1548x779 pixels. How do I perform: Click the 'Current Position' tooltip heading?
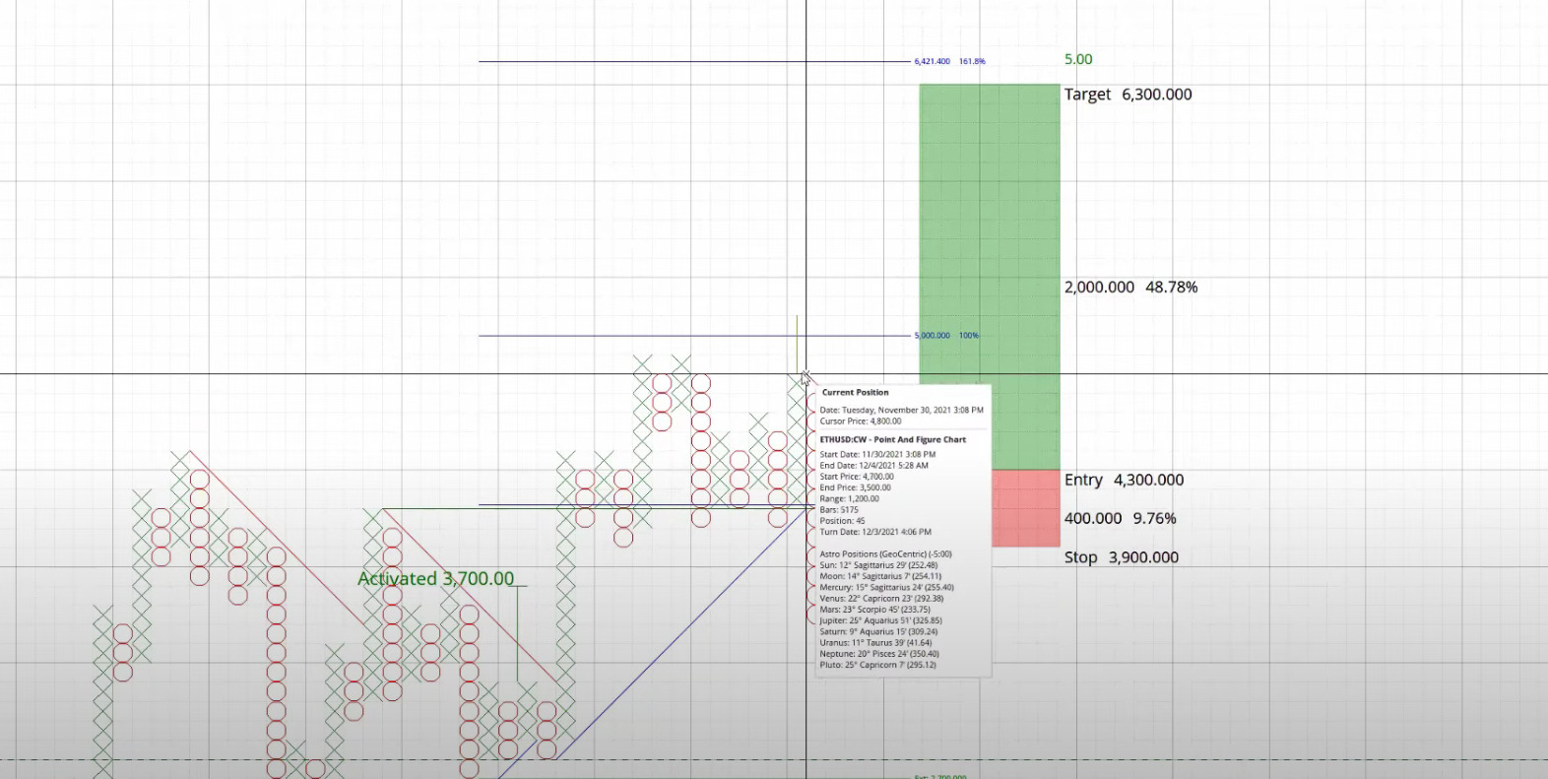coord(855,392)
